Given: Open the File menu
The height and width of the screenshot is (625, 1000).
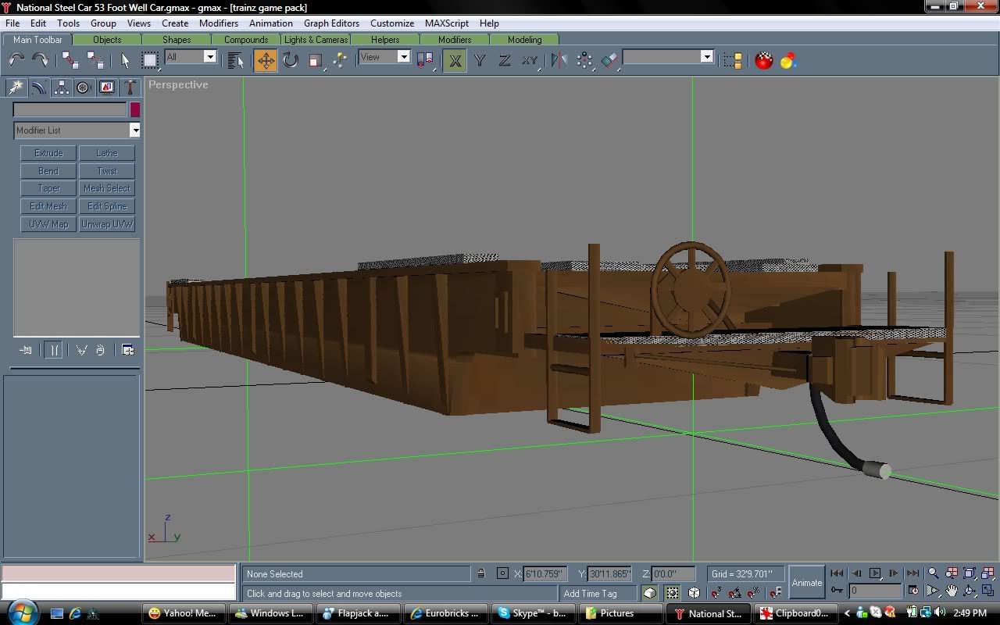Looking at the screenshot, I should 12,23.
